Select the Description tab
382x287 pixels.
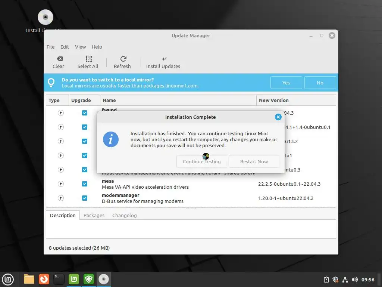[63, 216]
